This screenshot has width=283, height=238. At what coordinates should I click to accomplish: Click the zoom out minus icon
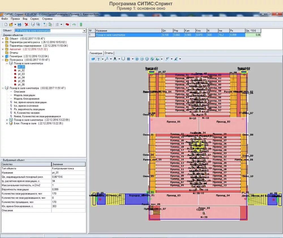[142, 59]
